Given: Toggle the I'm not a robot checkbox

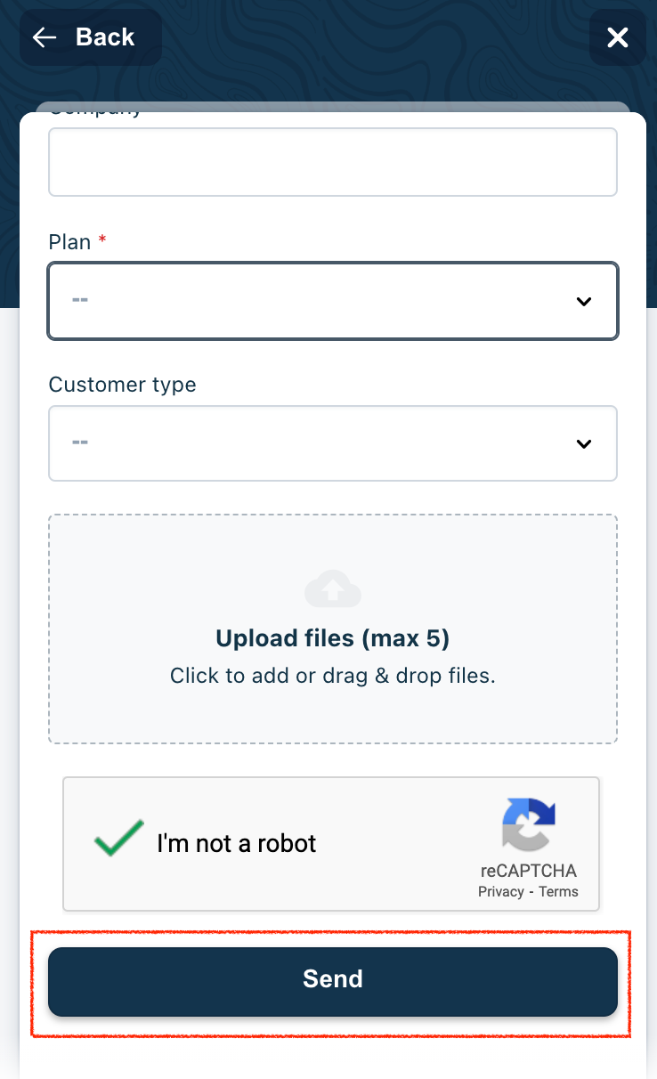Looking at the screenshot, I should [x=119, y=840].
